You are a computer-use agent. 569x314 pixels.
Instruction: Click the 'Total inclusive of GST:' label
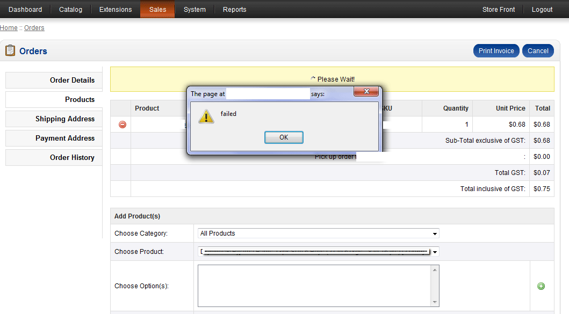tap(492, 188)
